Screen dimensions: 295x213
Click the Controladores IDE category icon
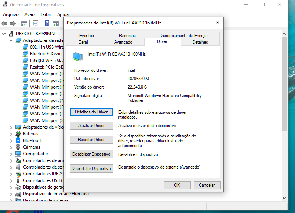[18, 174]
